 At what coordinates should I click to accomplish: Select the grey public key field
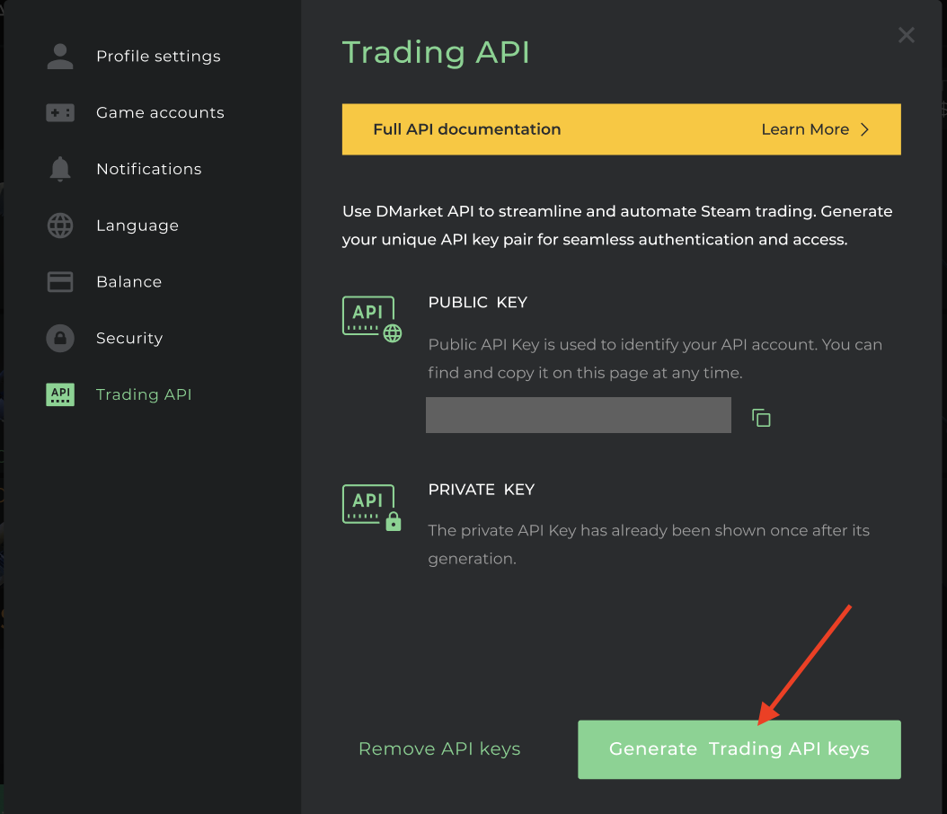pos(578,415)
